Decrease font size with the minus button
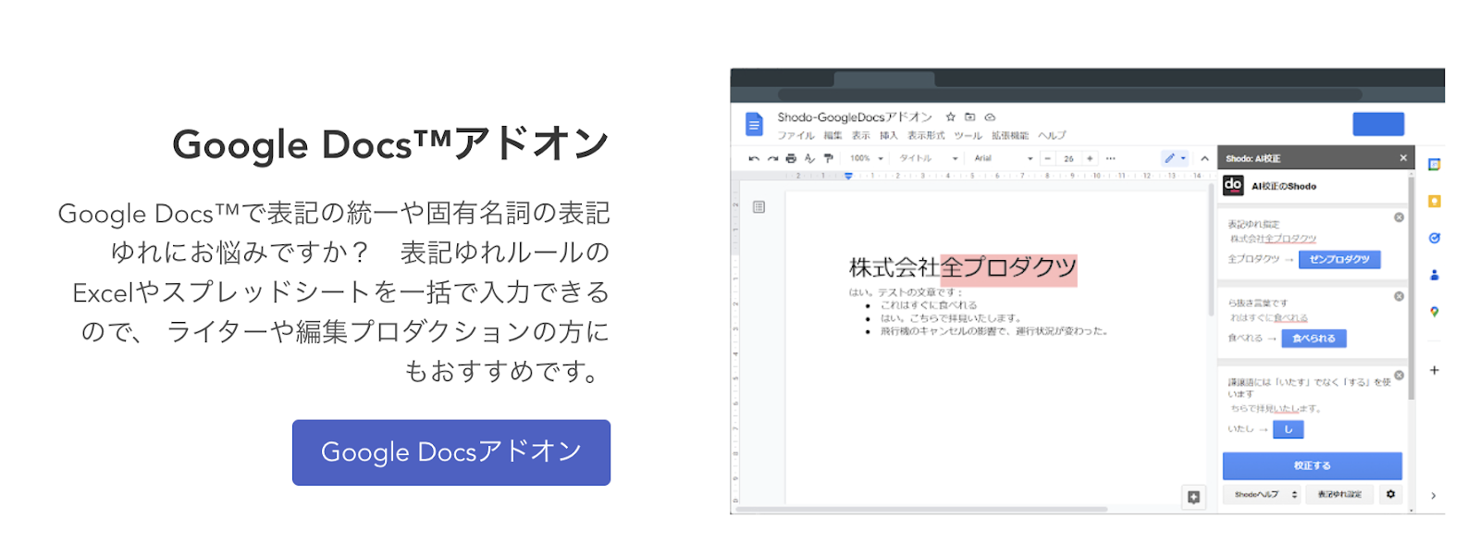 click(1048, 158)
